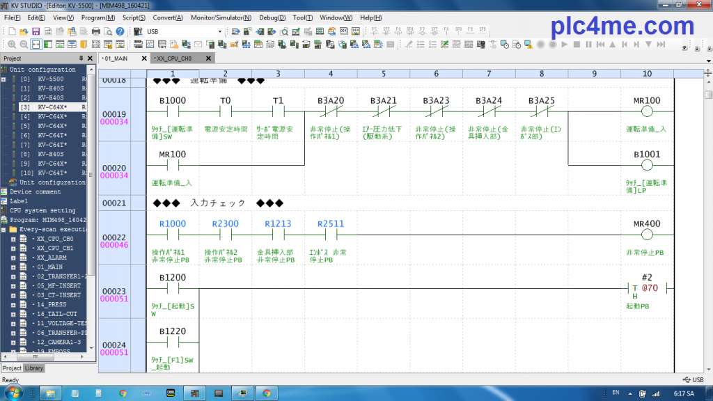The width and height of the screenshot is (713, 401).
Task: Open the Print icon in the toolbar
Action: [95, 31]
